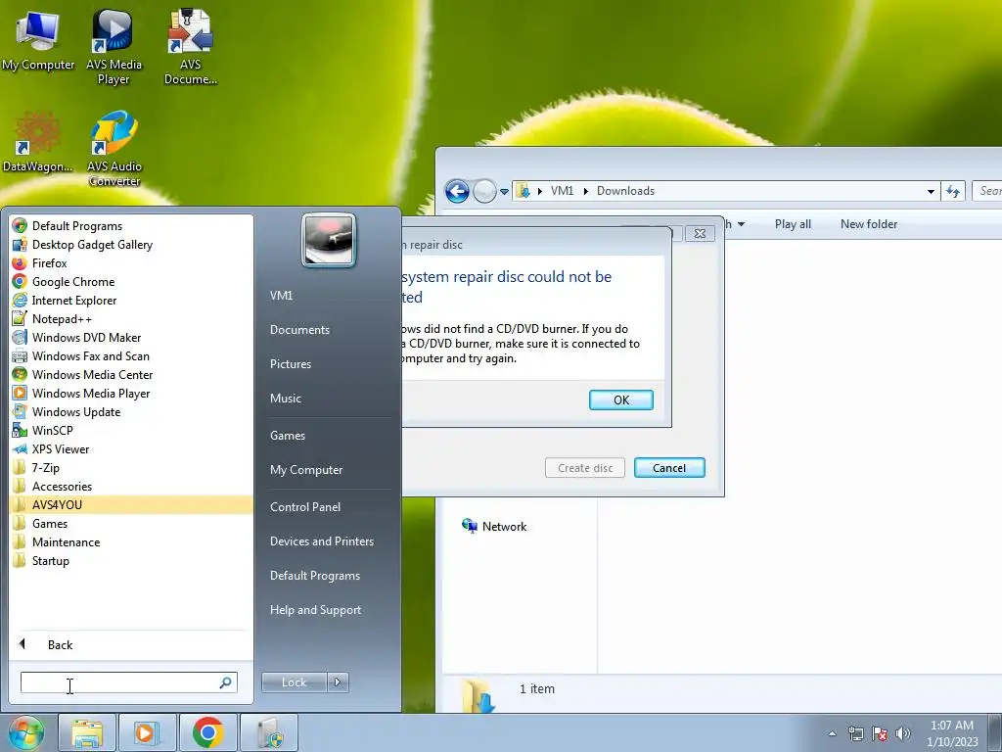Open Media Player taskbar icon
Image resolution: width=1002 pixels, height=752 pixels.
coord(147,732)
